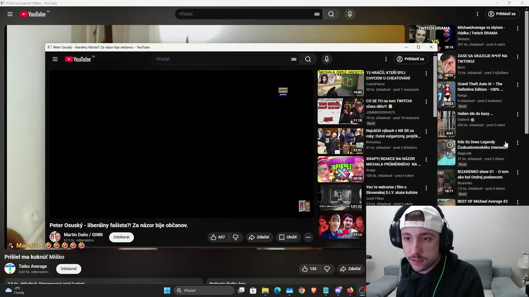
Task: Open options dots for XNAPY REAKCE video
Action: (x=426, y=159)
